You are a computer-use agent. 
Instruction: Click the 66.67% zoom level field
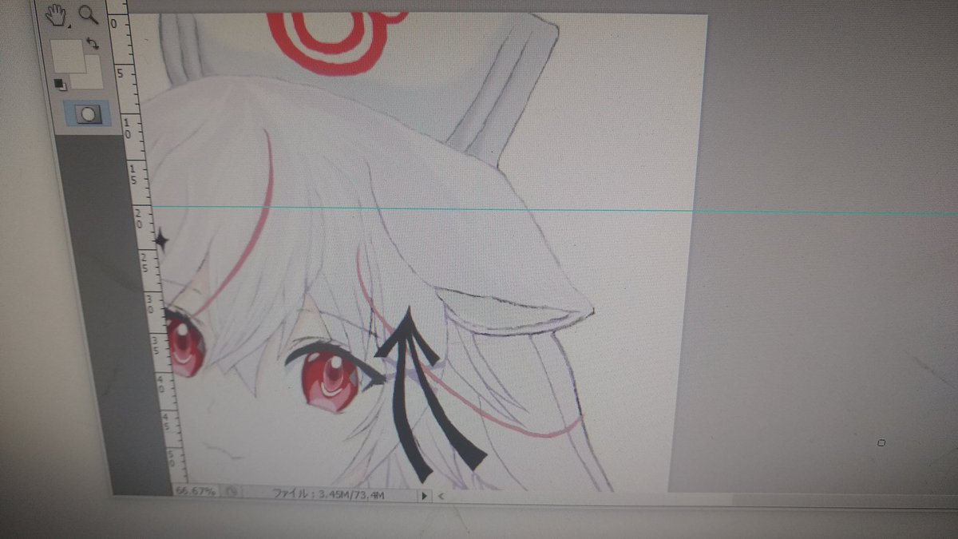pos(196,492)
